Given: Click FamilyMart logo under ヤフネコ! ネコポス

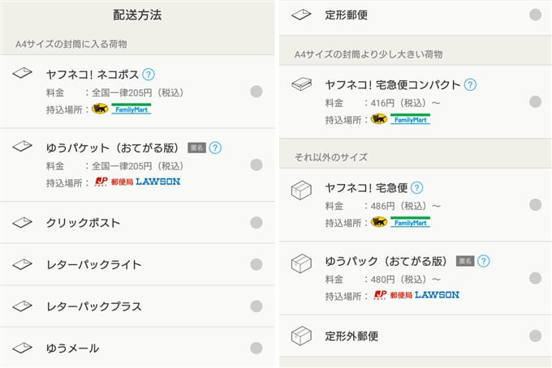Looking at the screenshot, I should coord(131,109).
